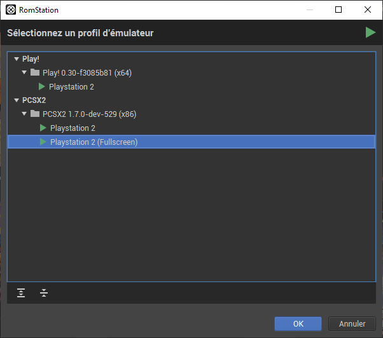
Task: Click the play icon of Playstation 2 (Fullscreen)
Action: click(x=43, y=142)
